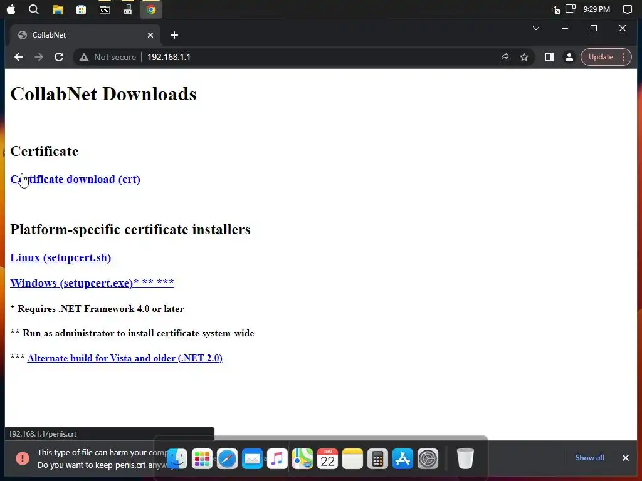This screenshot has height=481, width=642.
Task: Open the Microsoft Store icon in the taskbar
Action: pyautogui.click(x=81, y=9)
